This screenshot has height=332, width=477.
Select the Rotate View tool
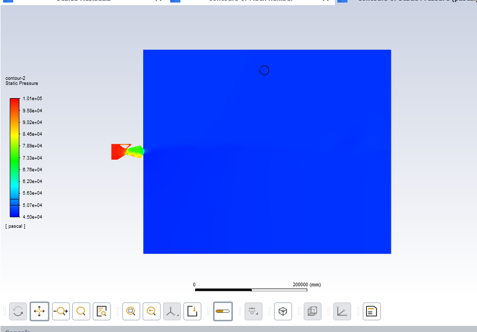(x=18, y=311)
